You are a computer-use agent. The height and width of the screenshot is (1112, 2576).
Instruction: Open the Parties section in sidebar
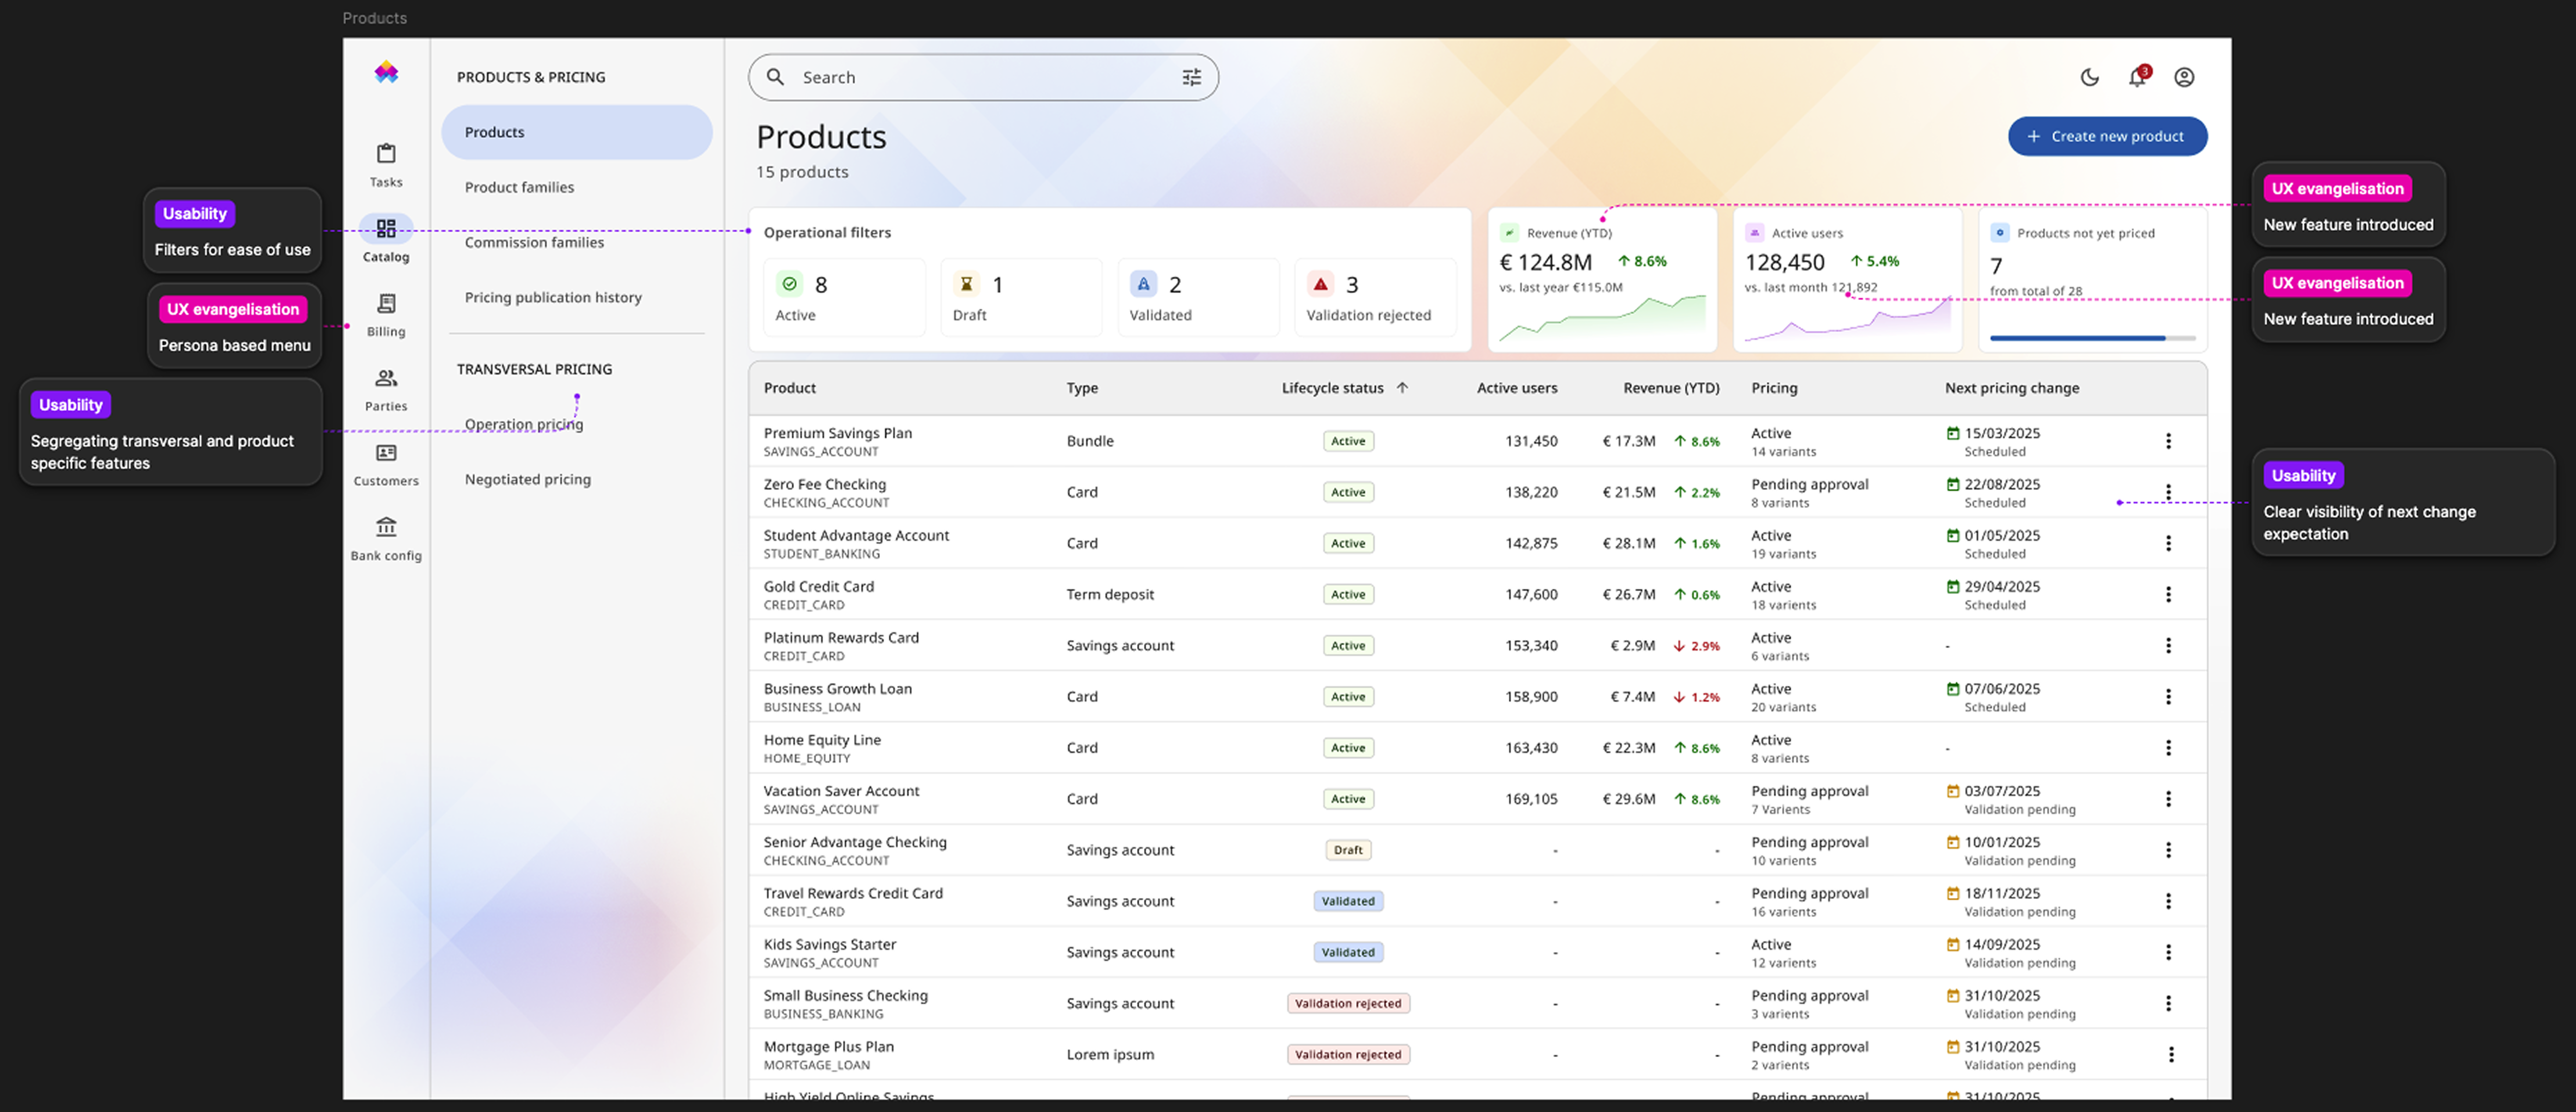pos(386,390)
